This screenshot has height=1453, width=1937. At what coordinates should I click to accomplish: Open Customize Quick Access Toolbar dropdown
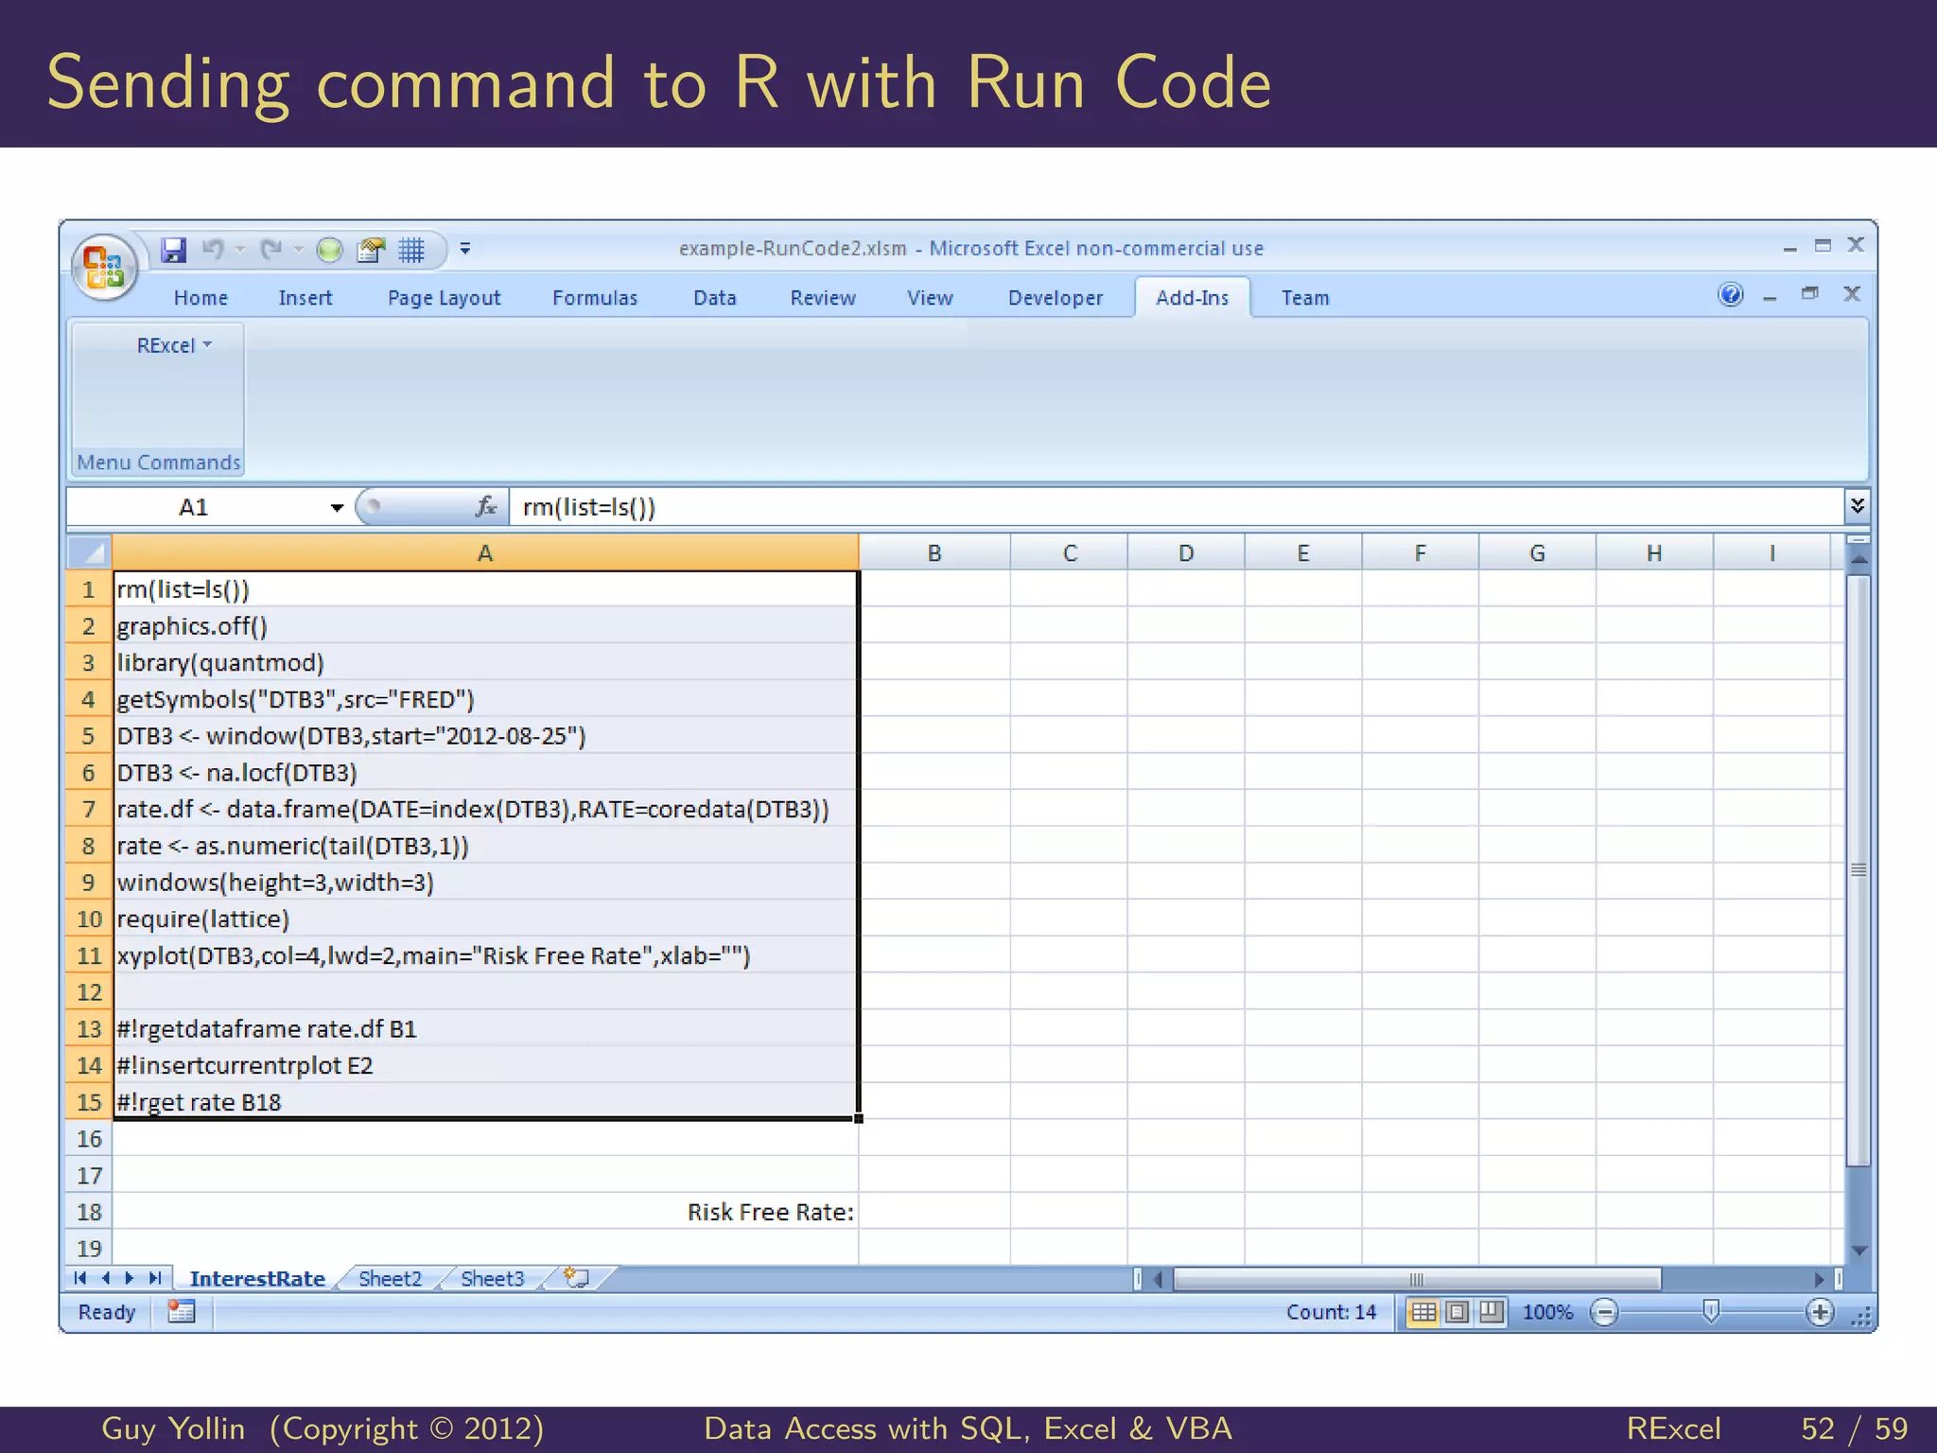tap(464, 249)
